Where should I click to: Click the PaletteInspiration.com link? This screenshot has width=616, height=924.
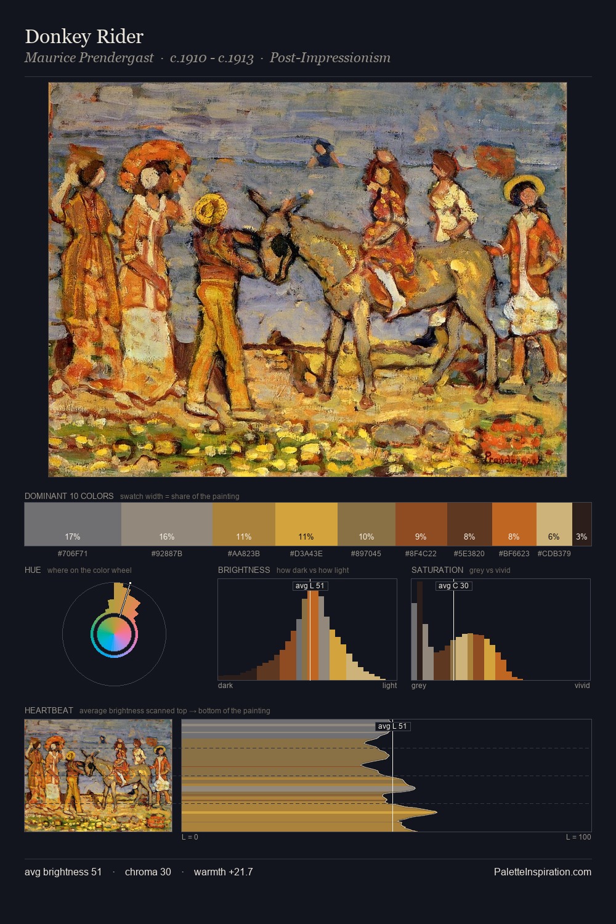point(543,872)
